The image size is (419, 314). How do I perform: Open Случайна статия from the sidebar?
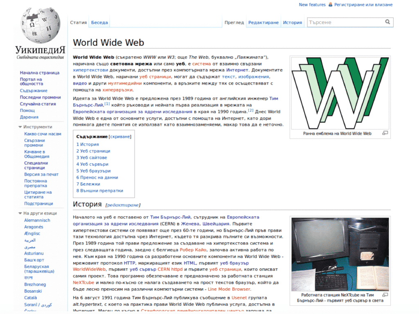tap(38, 103)
